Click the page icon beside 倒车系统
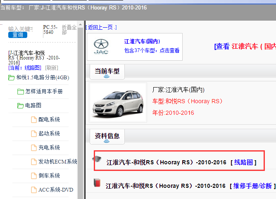 tap(34, 176)
